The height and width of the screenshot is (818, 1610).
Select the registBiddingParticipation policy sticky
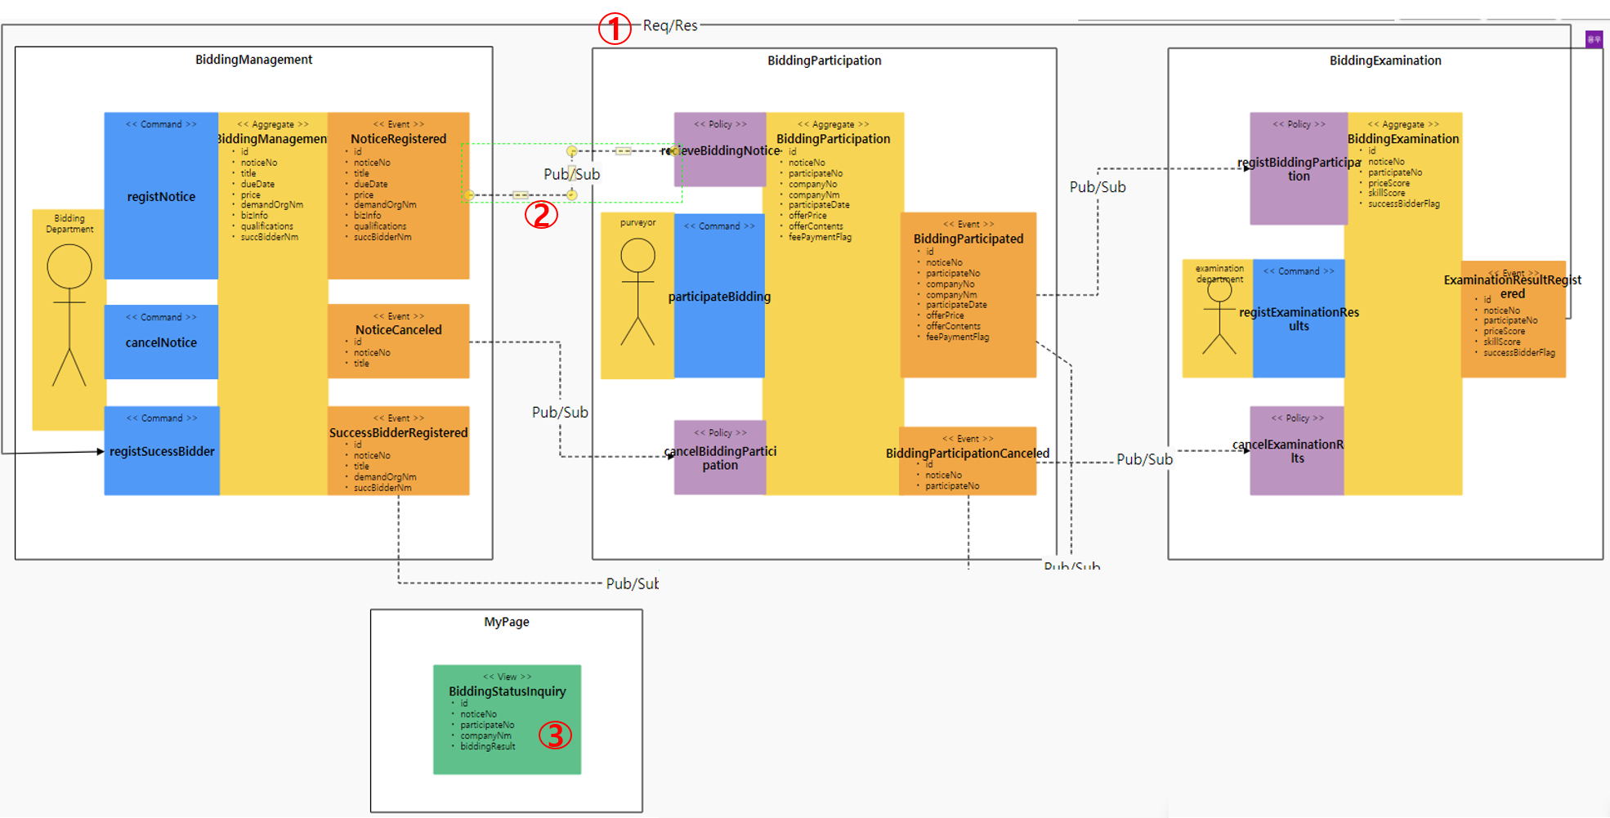coord(1299,168)
